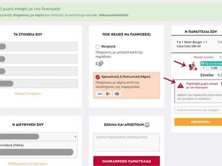Screen dimensions: 222x166
Task: Click the Visa card logo
Action: pyautogui.click(x=99, y=94)
